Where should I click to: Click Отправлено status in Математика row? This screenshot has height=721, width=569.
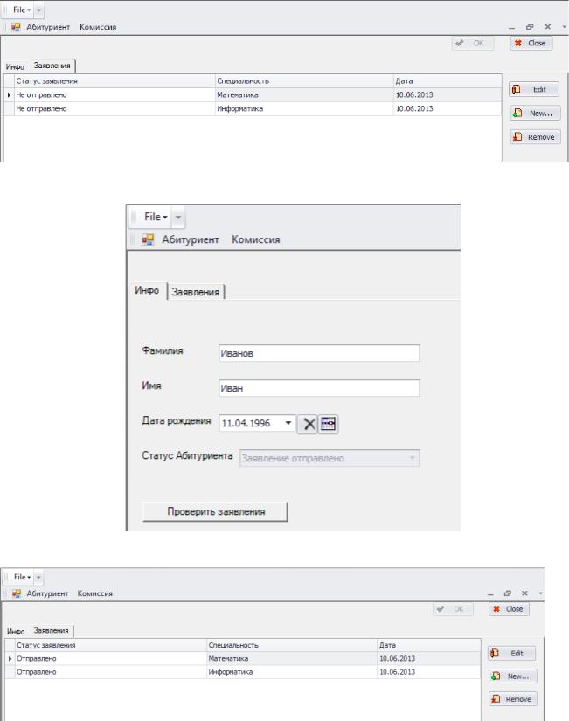pyautogui.click(x=111, y=658)
